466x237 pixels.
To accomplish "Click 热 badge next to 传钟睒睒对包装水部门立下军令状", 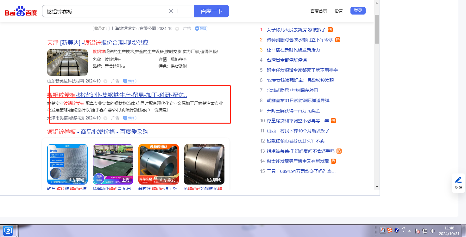I will coord(338,40).
